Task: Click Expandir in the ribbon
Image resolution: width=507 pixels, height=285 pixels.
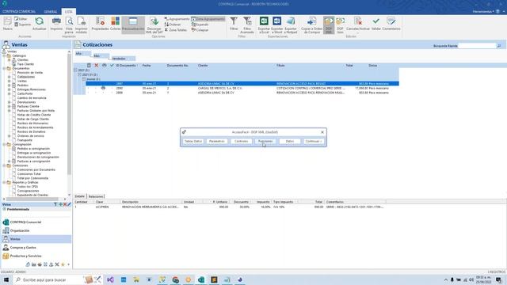Action: [200, 25]
